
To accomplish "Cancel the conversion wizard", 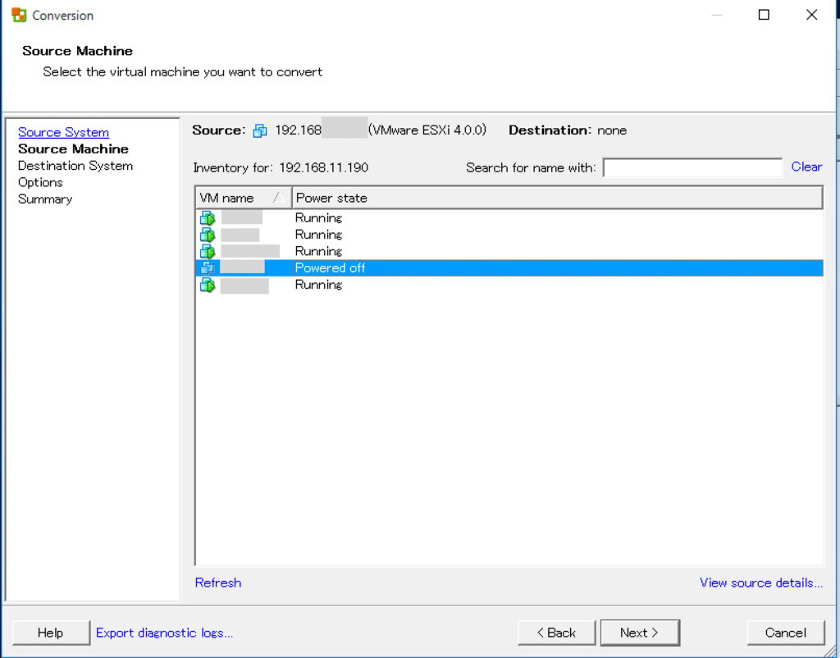I will (785, 633).
